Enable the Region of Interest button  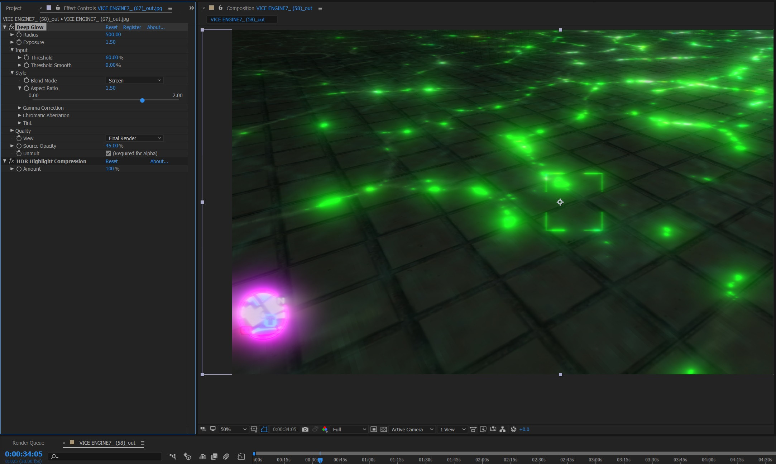[x=374, y=429]
